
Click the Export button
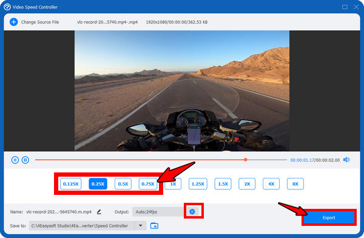pos(329,217)
